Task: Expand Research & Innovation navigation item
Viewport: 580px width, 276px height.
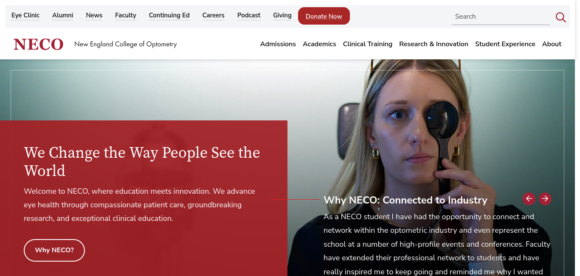Action: (x=434, y=44)
